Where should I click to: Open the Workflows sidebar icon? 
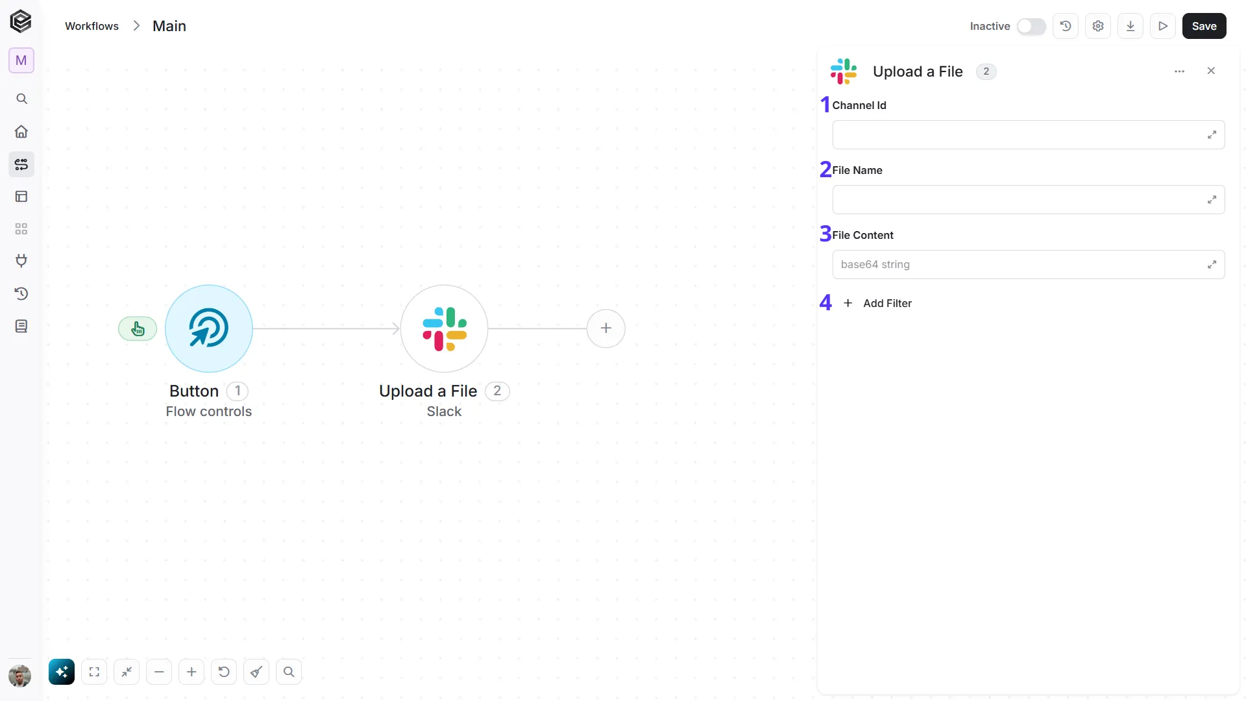[x=21, y=164]
